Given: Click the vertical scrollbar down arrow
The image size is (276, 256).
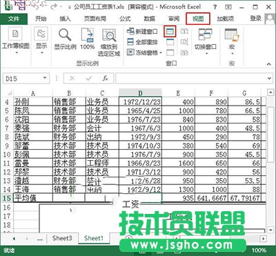Looking at the screenshot, I should [x=270, y=230].
